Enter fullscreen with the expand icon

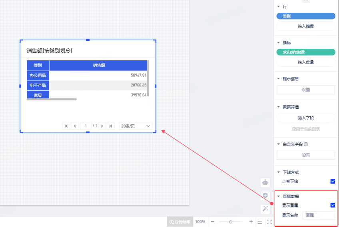tap(269, 222)
